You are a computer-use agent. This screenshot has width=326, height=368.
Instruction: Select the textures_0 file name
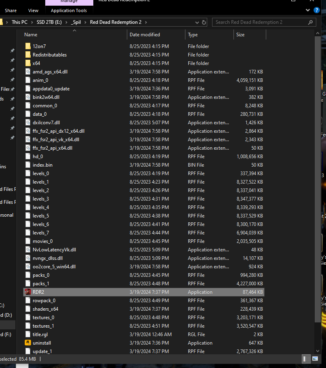point(44,318)
